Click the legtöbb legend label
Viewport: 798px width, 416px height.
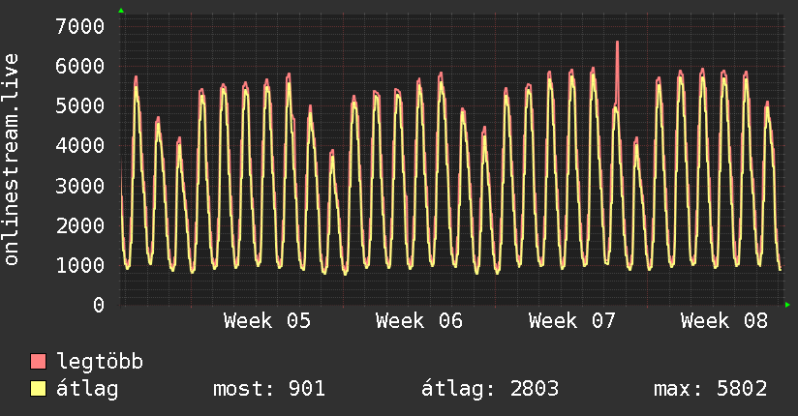(100, 362)
